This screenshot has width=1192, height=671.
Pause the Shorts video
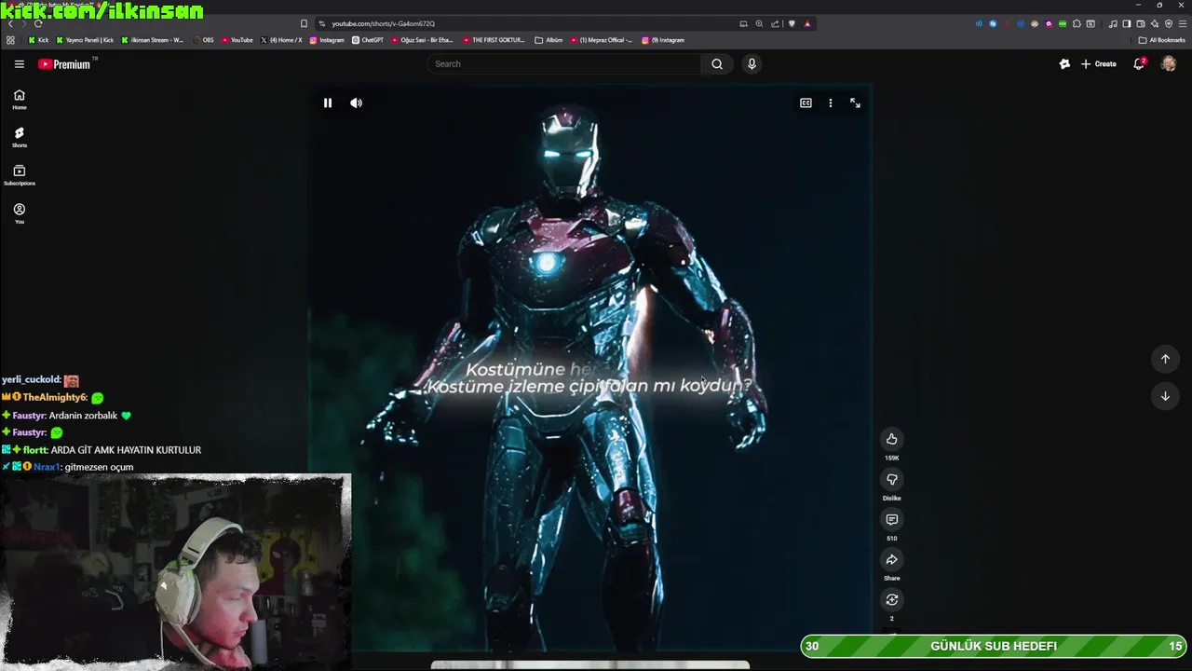(328, 103)
